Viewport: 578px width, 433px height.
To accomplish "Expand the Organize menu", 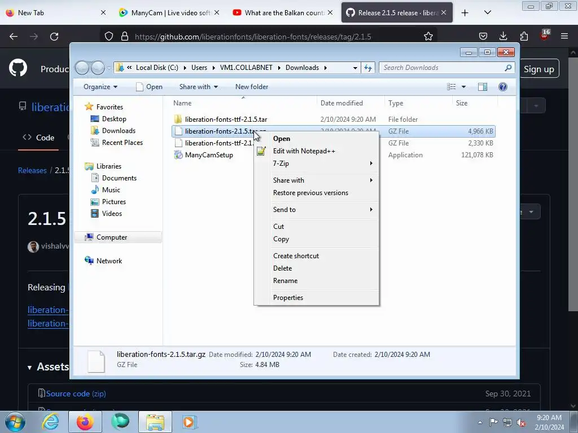I will [x=100, y=87].
